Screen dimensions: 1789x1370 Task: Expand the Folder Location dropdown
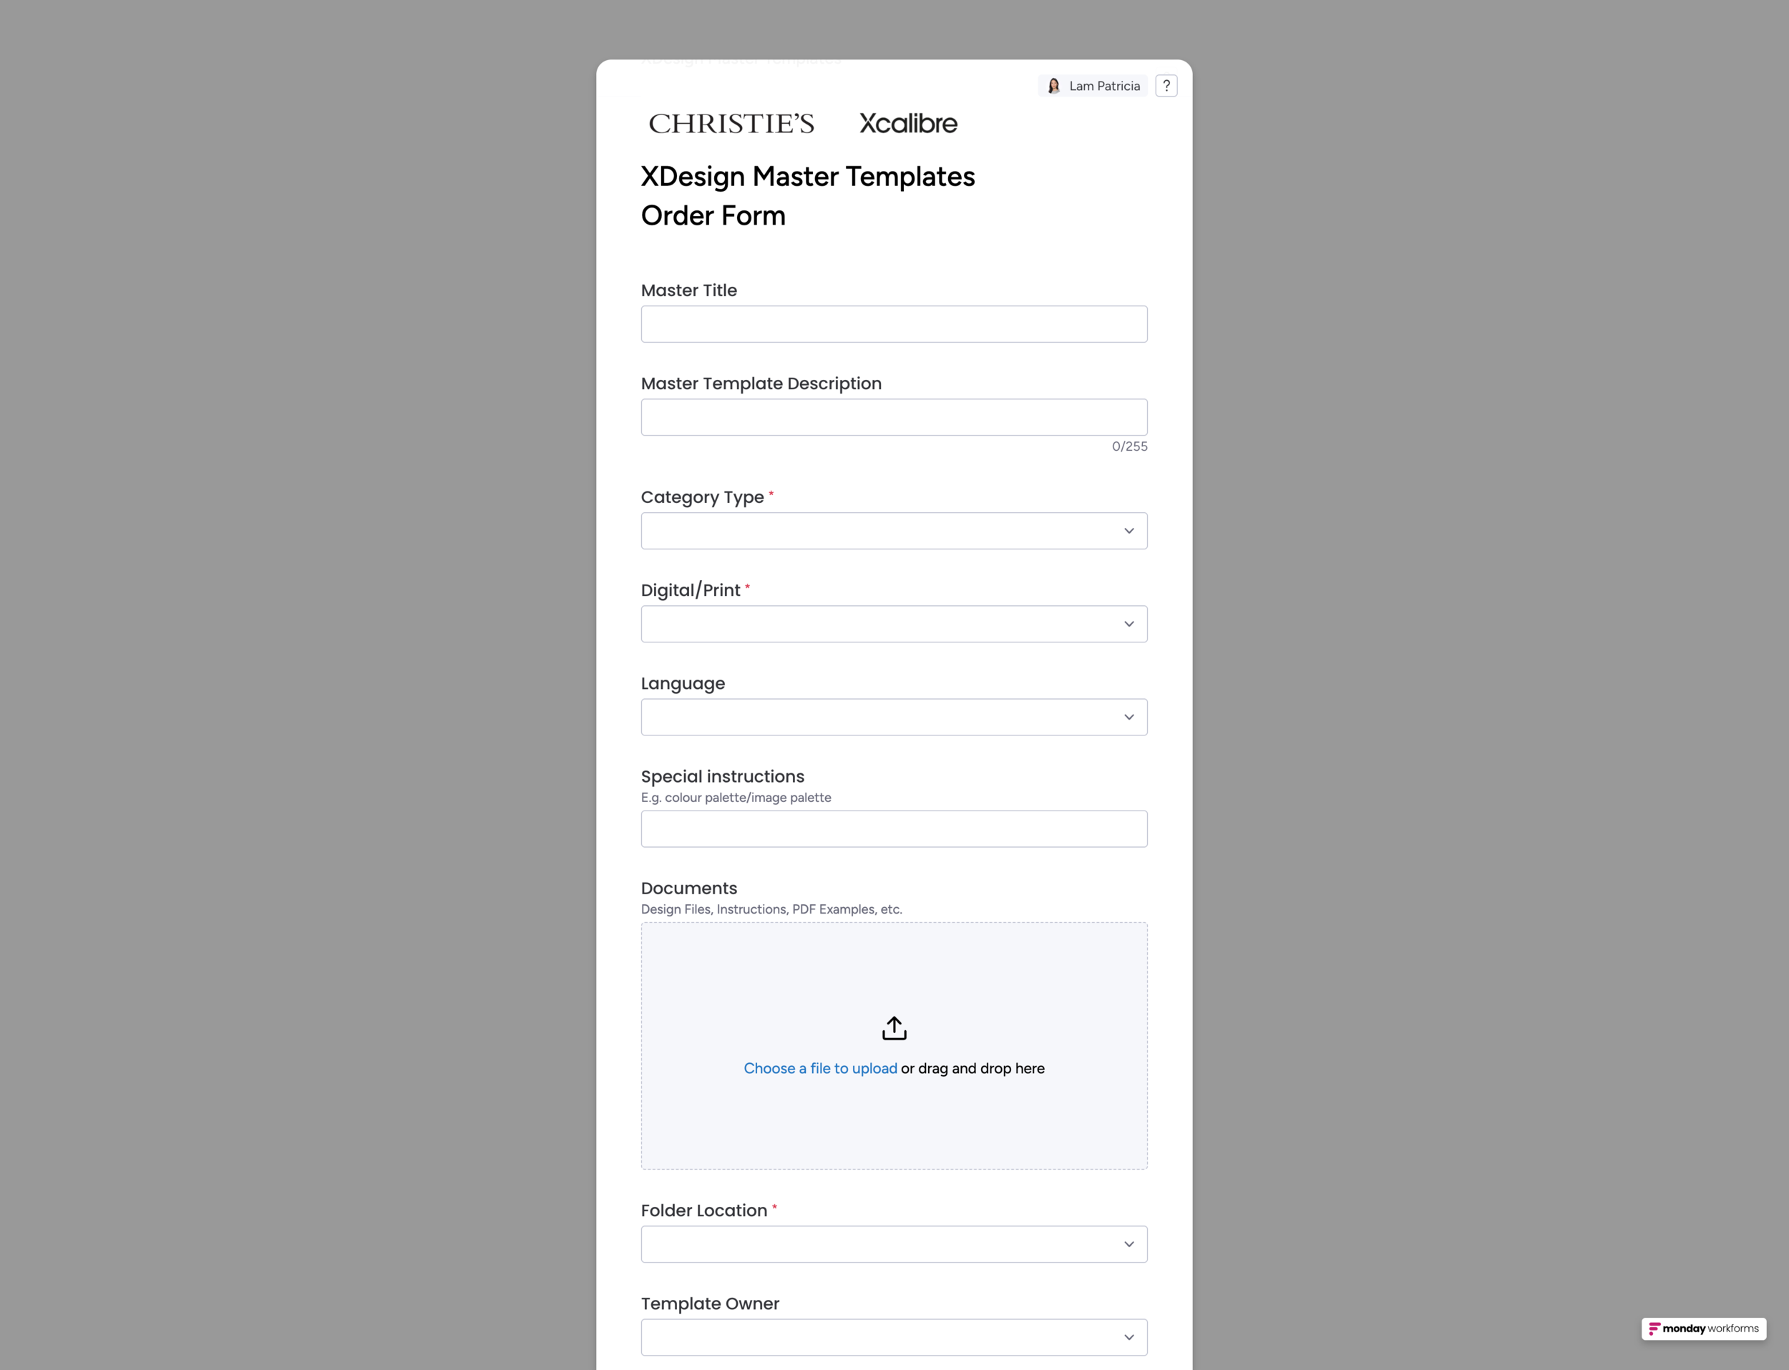893,1244
